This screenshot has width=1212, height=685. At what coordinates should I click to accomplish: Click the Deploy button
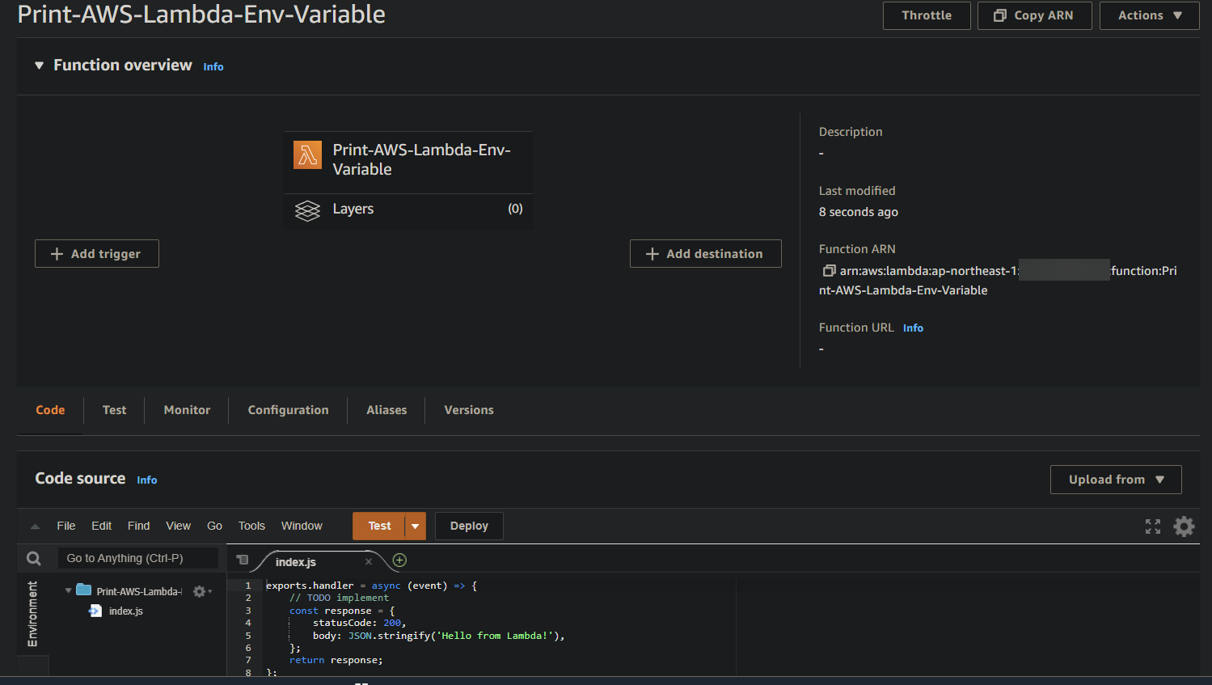click(469, 526)
